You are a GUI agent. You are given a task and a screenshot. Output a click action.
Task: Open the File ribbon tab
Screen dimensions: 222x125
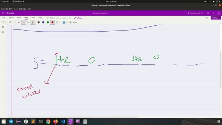click(4, 18)
